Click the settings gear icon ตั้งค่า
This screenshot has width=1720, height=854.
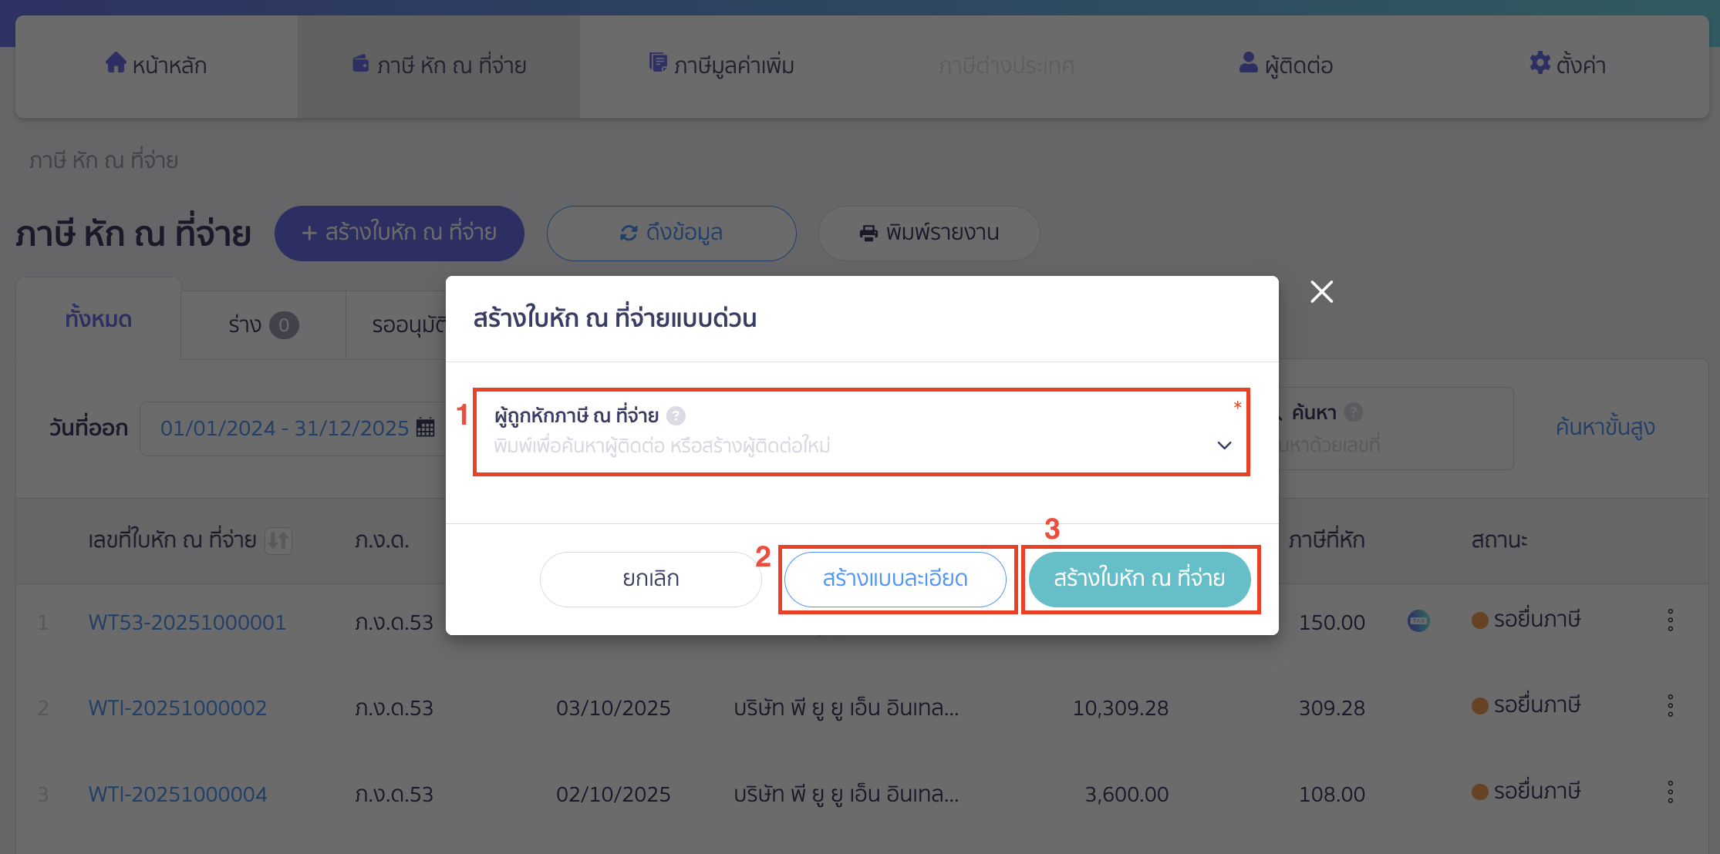click(x=1539, y=65)
